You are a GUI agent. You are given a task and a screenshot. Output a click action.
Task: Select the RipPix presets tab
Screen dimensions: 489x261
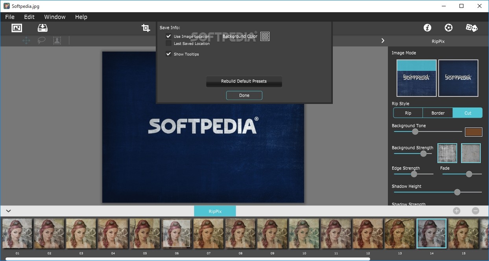point(215,211)
